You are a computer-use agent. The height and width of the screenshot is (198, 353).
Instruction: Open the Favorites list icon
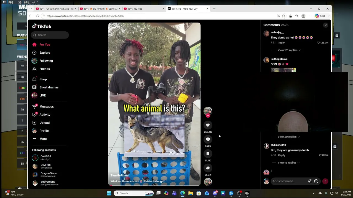pos(297,16)
